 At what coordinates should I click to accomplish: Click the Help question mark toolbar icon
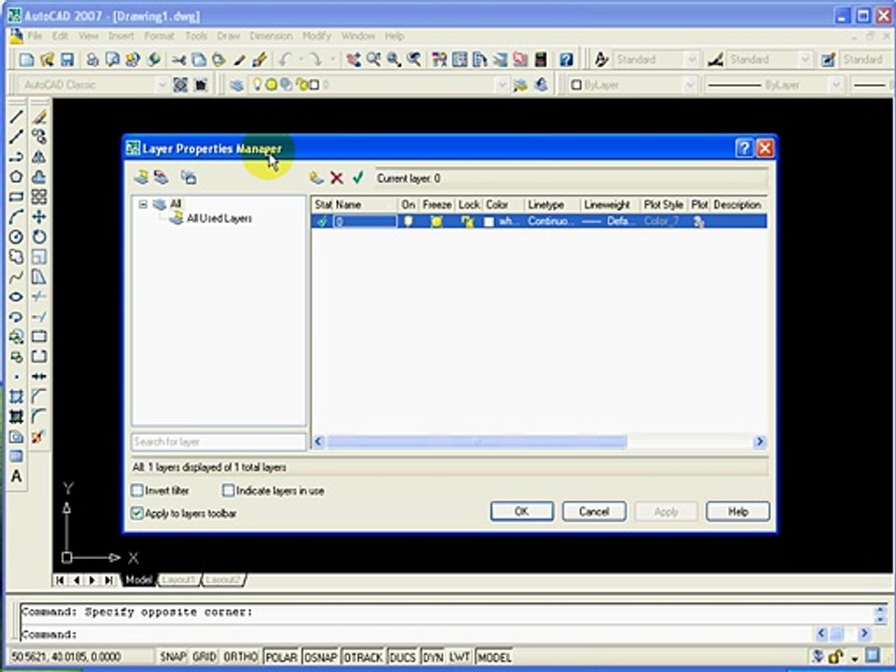coord(566,60)
